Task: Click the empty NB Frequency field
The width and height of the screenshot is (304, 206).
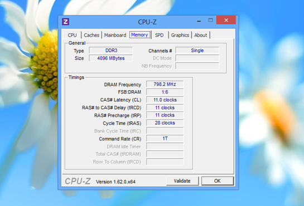Action: point(197,66)
